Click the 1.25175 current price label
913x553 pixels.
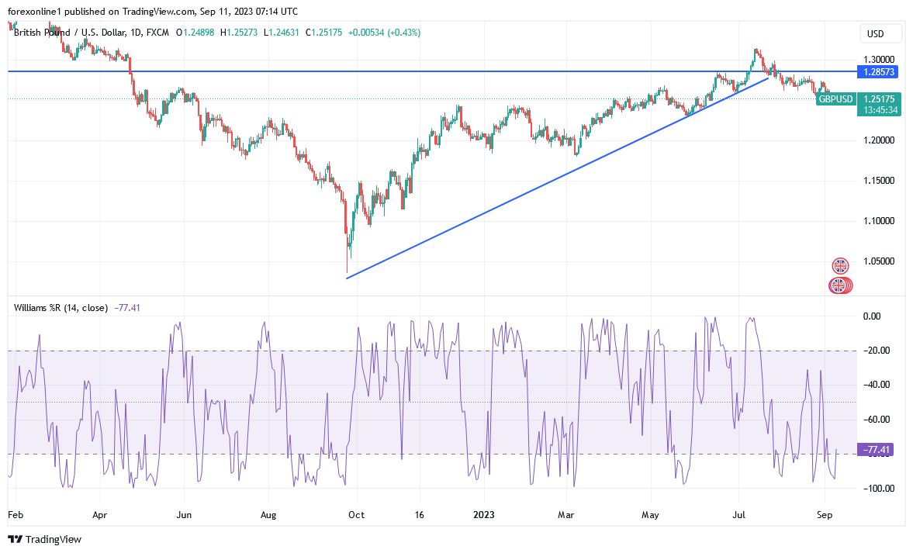[x=879, y=99]
